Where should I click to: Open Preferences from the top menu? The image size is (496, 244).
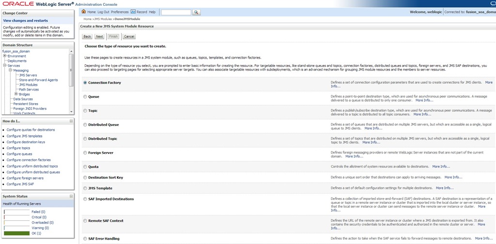pyautogui.click(x=120, y=12)
